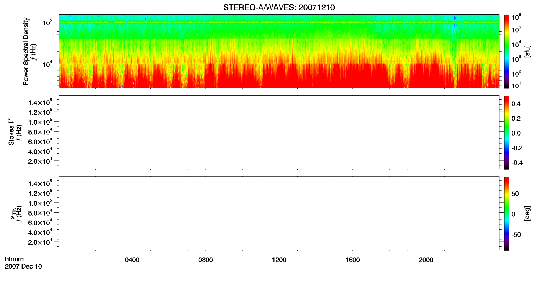Click the 2000 time tick label

426,260
